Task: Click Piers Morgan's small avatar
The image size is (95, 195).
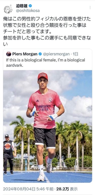Action: point(9,54)
